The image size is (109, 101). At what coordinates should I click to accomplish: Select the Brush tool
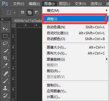(x=5, y=81)
